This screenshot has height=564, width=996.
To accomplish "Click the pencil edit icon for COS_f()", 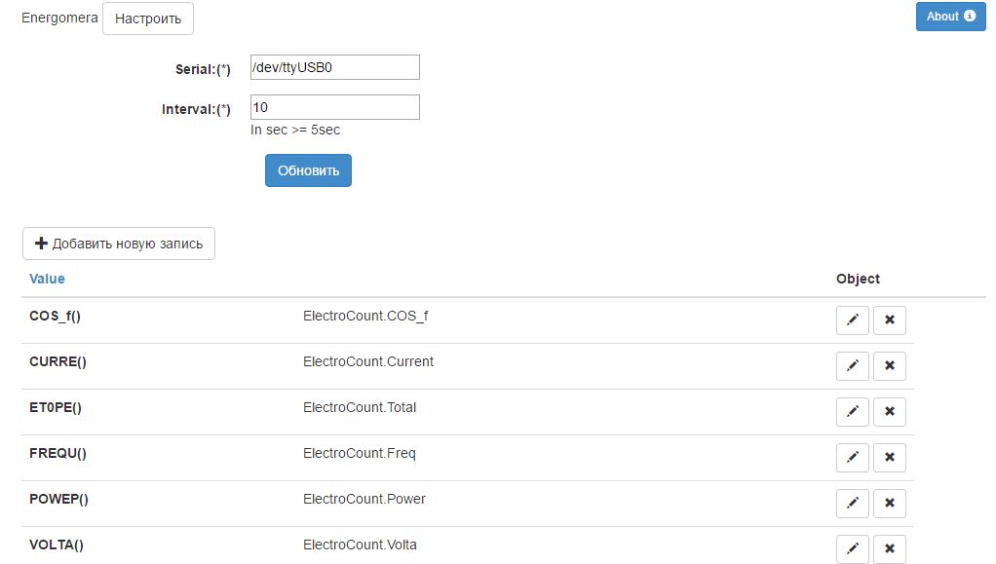I will tap(852, 320).
